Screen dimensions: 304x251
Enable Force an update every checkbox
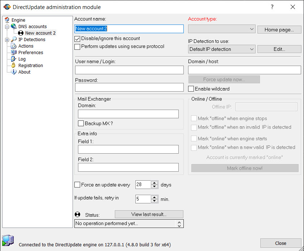[x=77, y=185]
